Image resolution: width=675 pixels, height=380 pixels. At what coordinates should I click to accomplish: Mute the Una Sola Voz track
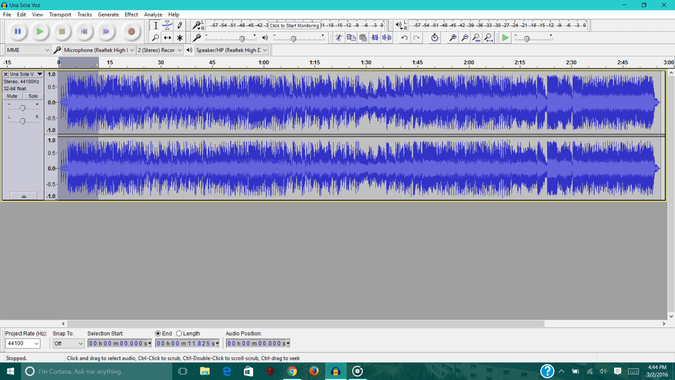coord(12,96)
